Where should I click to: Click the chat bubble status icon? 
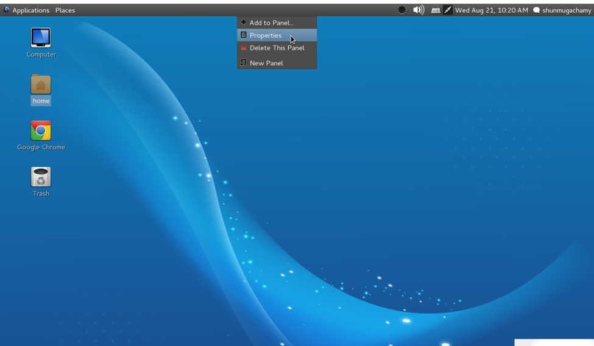point(536,10)
